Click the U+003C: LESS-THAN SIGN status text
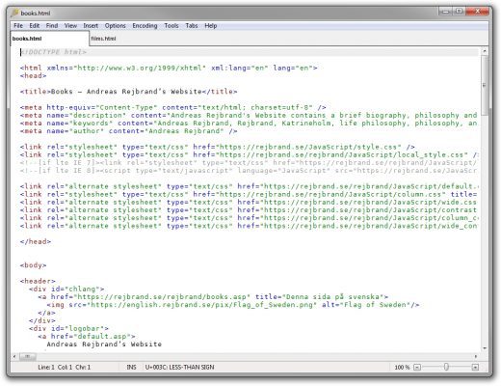The width and height of the screenshot is (501, 386). pyautogui.click(x=179, y=367)
